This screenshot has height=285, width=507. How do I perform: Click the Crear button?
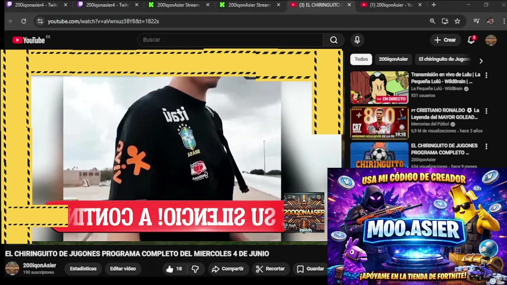pos(445,40)
